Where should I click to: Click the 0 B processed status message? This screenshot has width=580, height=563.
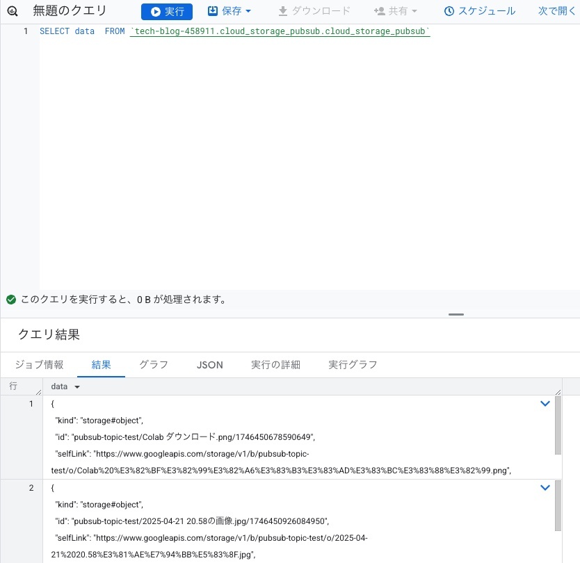123,300
